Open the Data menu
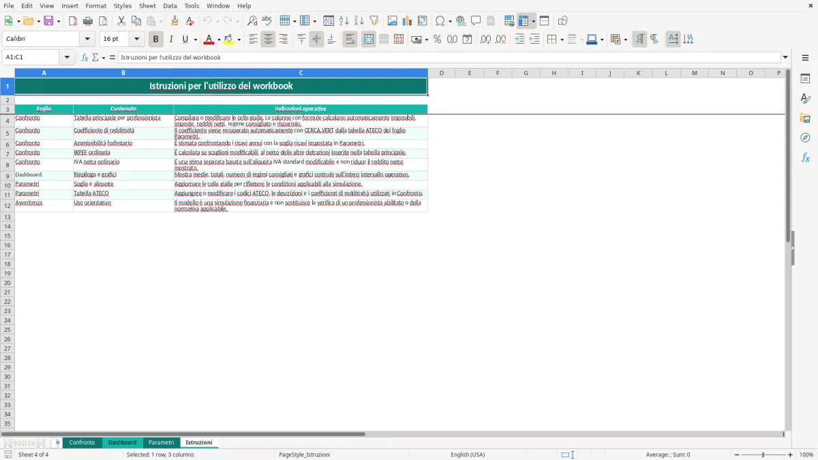 (x=170, y=5)
